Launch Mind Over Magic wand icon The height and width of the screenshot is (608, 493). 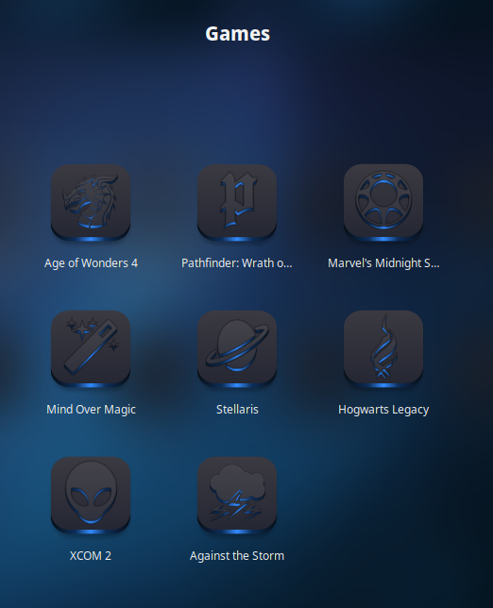click(x=91, y=348)
